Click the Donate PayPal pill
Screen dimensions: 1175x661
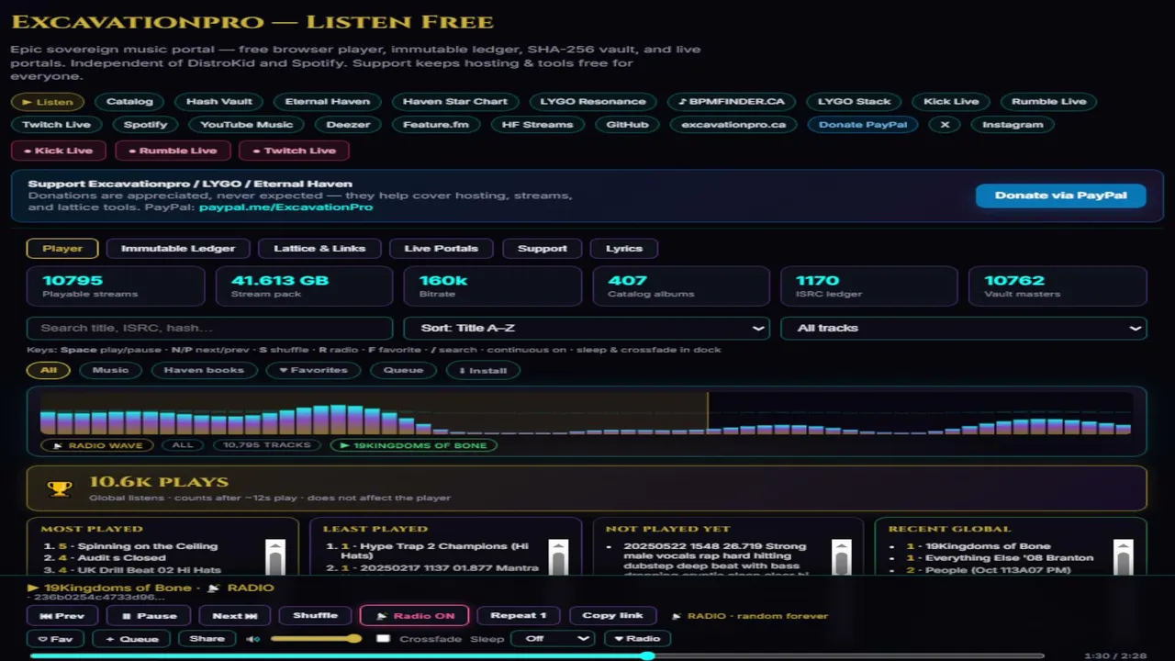(863, 125)
